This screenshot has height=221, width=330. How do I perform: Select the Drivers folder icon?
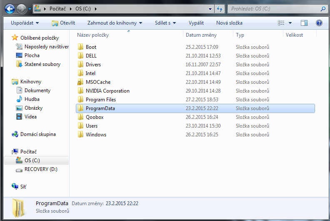pos(80,65)
